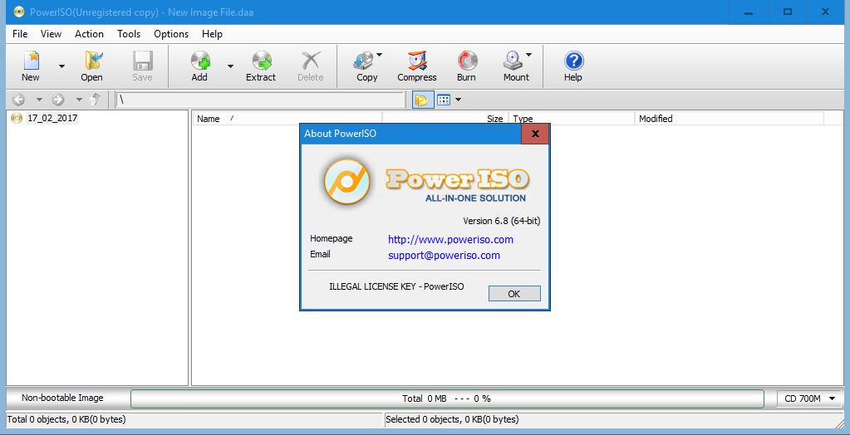850x435 pixels.
Task: Open the Options menu
Action: (171, 33)
